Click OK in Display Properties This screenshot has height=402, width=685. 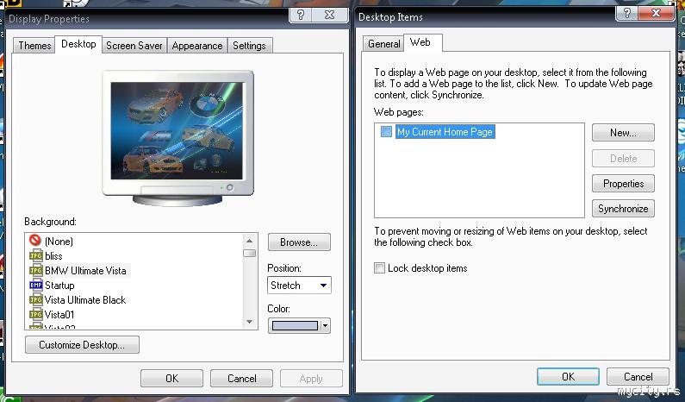tap(171, 379)
